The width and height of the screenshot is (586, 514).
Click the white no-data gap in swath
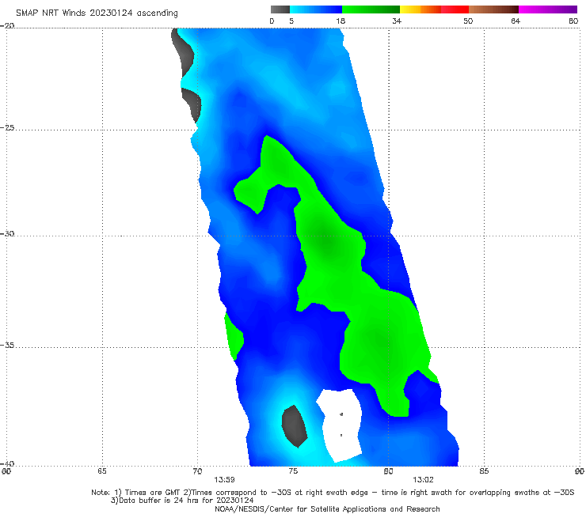pyautogui.click(x=341, y=425)
